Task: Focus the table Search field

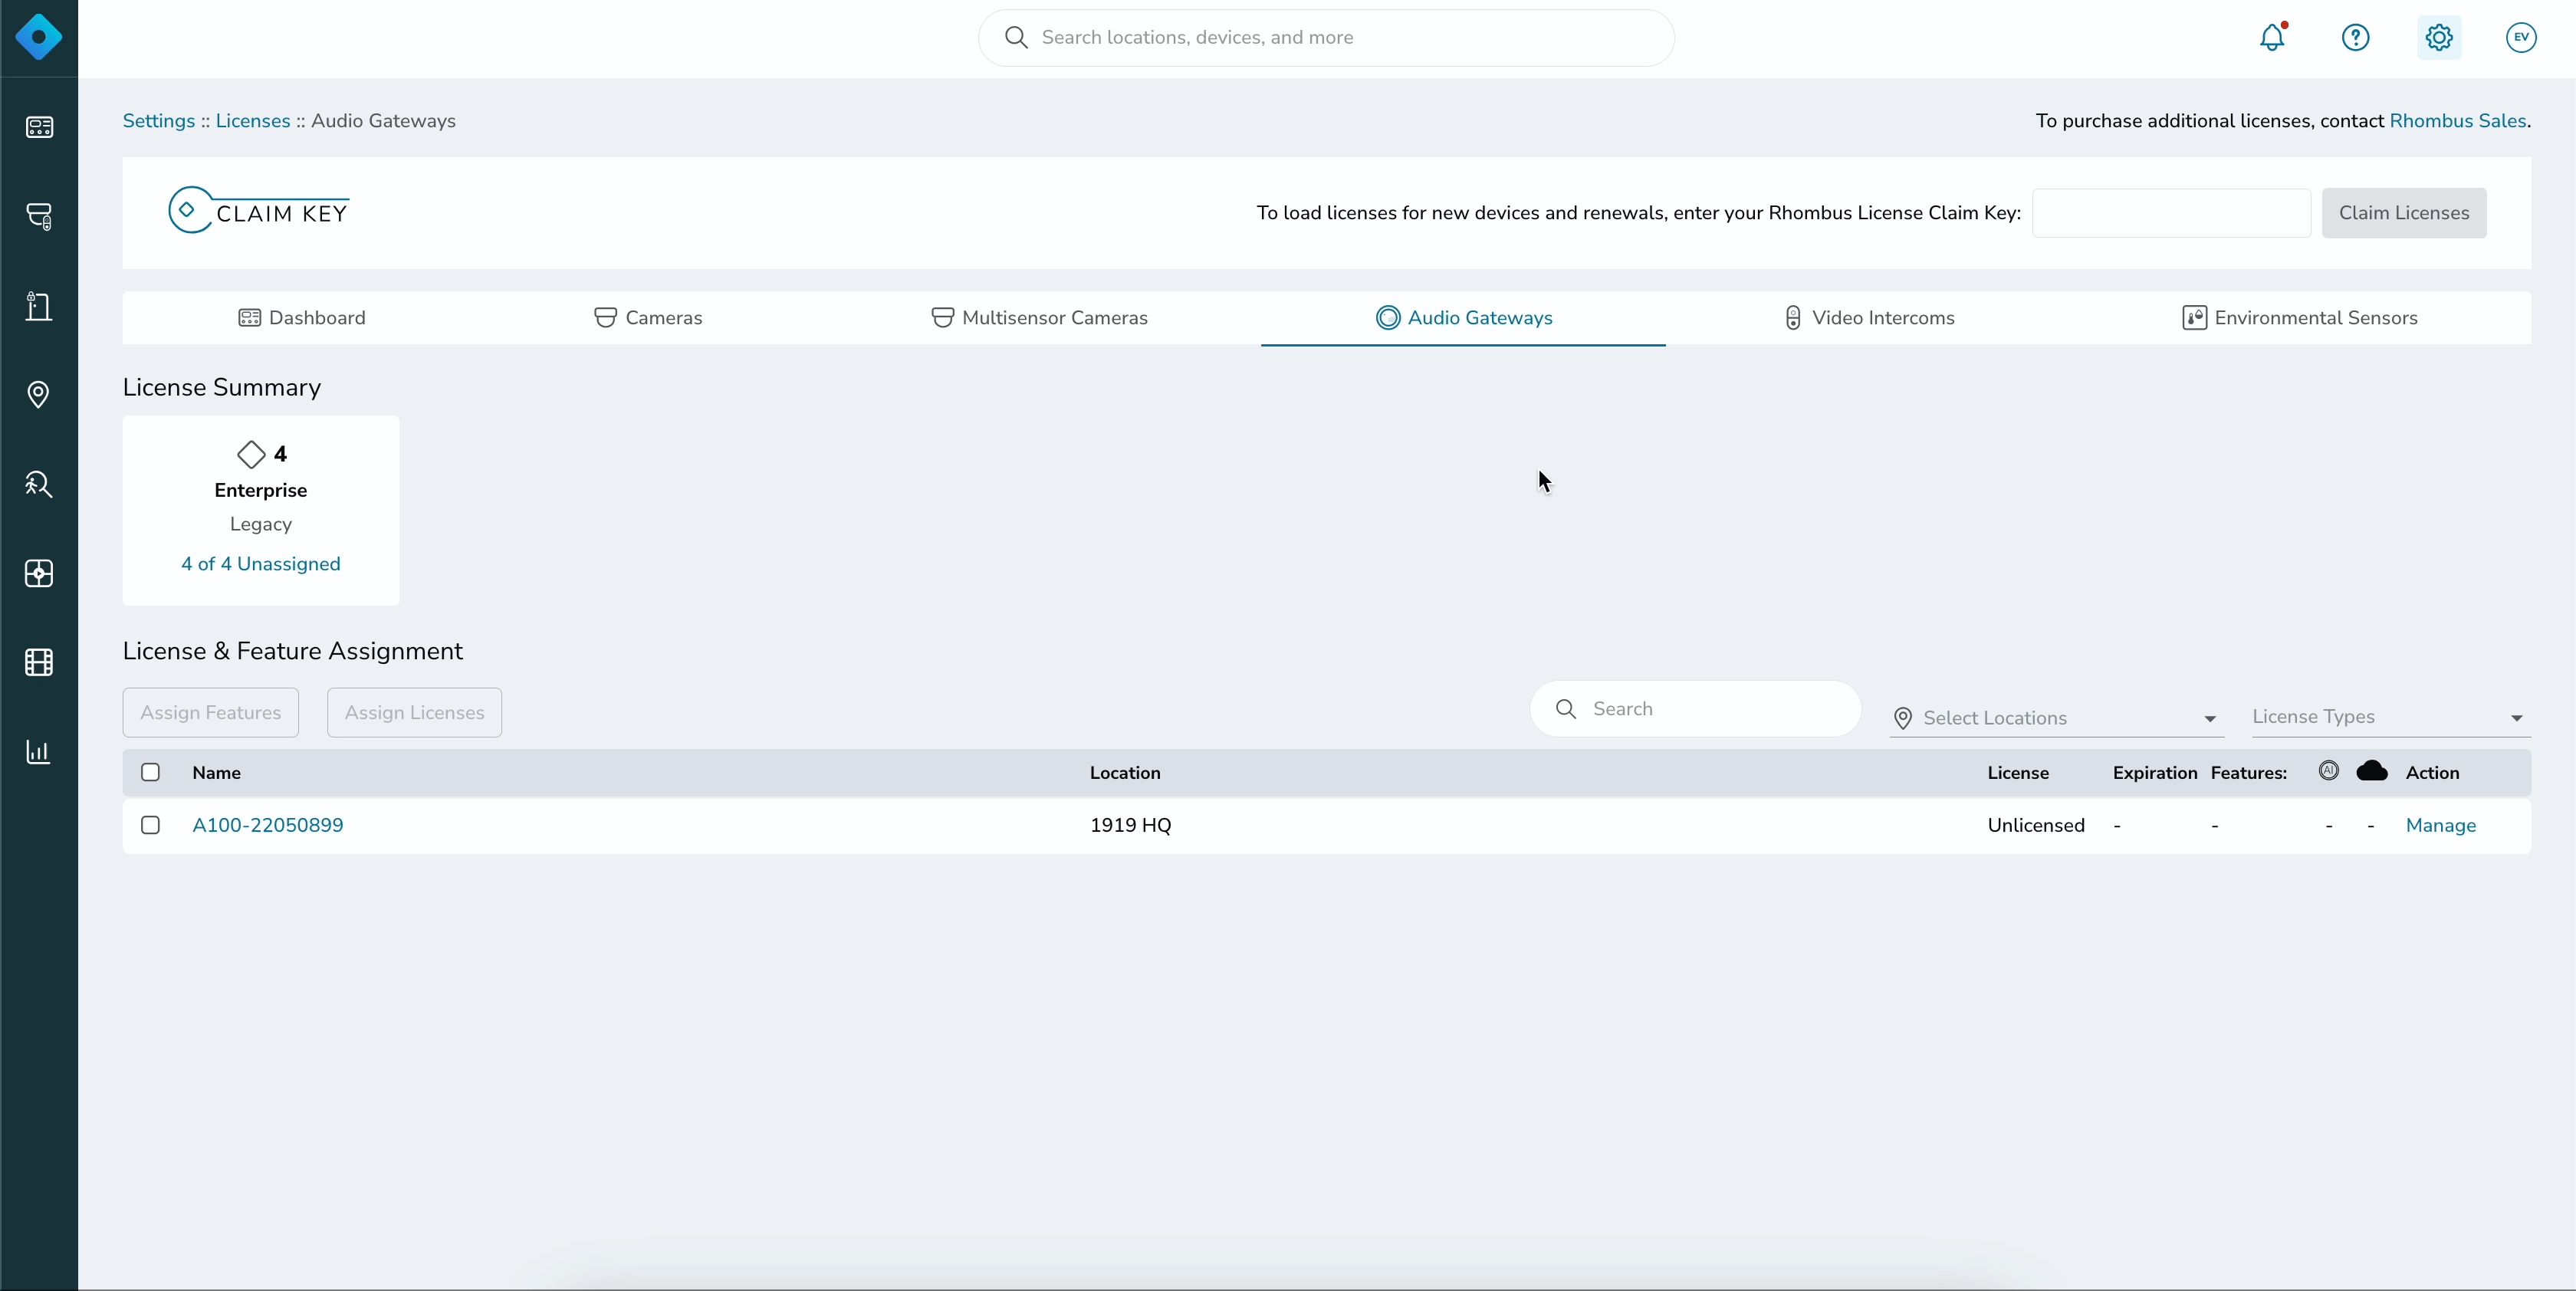Action: click(x=1696, y=709)
